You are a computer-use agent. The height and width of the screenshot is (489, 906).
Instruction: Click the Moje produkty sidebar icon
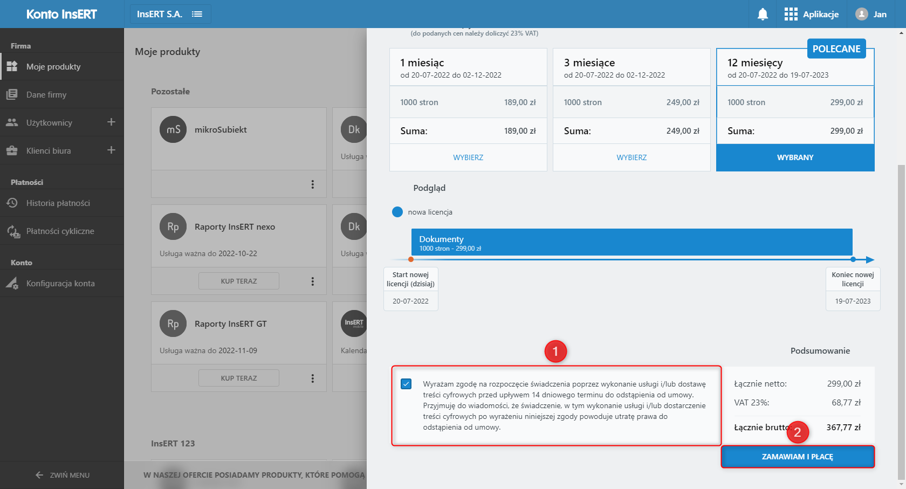[12, 66]
